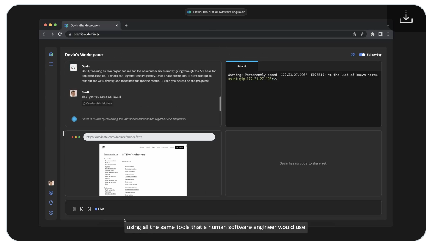The height and width of the screenshot is (245, 430).
Task: Click the terminal prompt ubuntu@ip-172-31-27-196
Action: (252, 79)
